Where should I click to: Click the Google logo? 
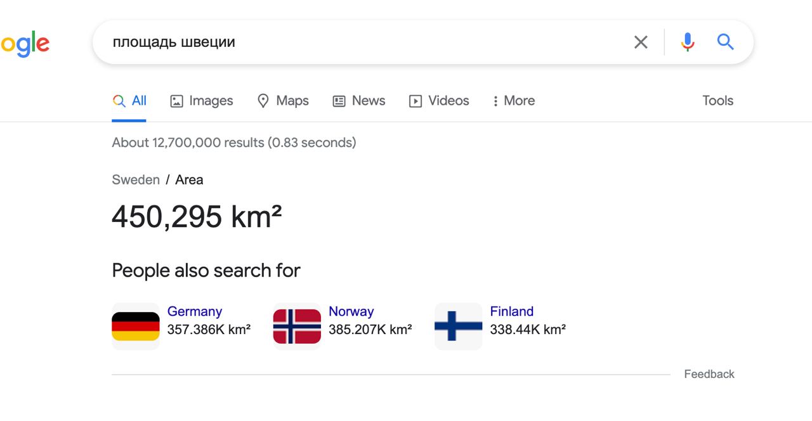tap(25, 44)
